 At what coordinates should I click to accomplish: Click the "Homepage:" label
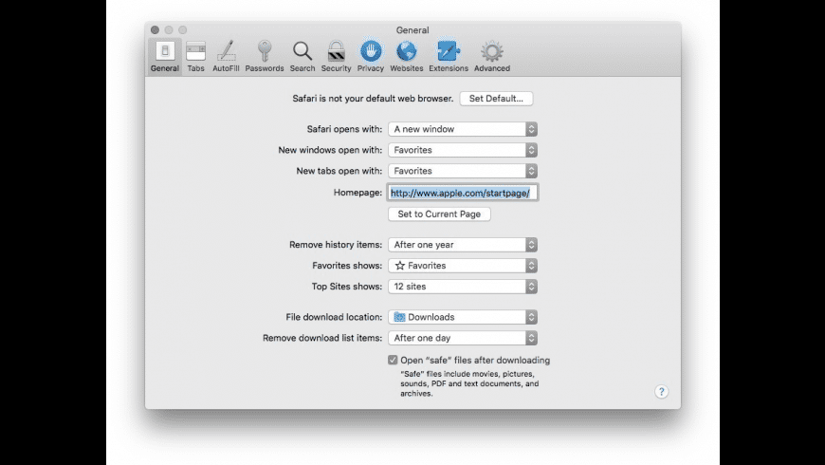tap(357, 193)
